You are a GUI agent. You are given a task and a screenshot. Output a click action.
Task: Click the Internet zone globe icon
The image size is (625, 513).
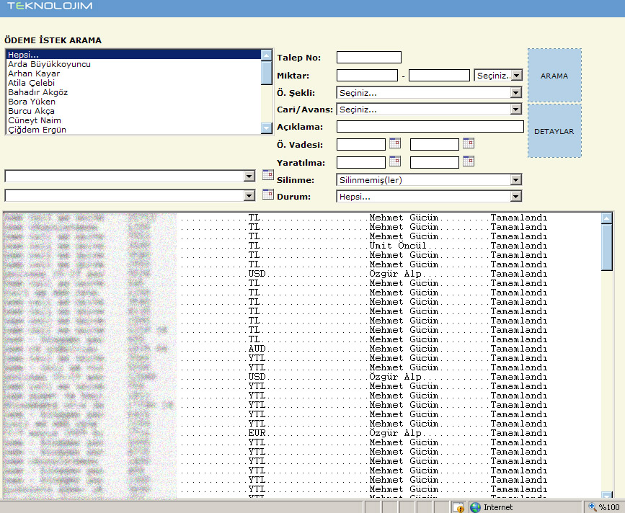pyautogui.click(x=475, y=507)
